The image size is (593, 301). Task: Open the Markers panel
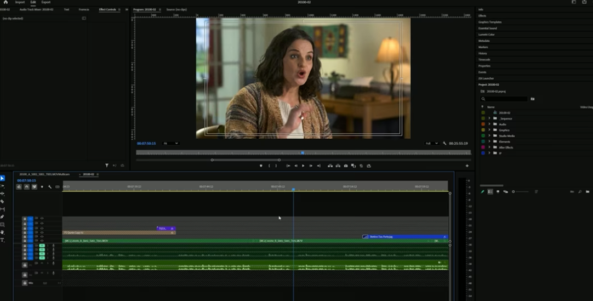483,47
